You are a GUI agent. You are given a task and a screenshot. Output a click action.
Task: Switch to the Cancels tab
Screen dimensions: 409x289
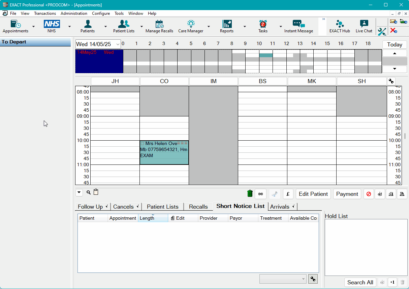pyautogui.click(x=126, y=207)
